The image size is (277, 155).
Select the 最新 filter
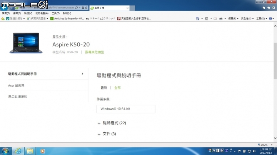(104, 88)
